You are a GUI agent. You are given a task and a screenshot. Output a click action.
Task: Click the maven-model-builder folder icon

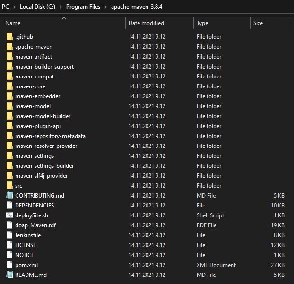pos(9,116)
